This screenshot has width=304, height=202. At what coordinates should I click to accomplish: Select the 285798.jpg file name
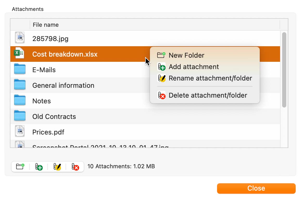(50, 39)
